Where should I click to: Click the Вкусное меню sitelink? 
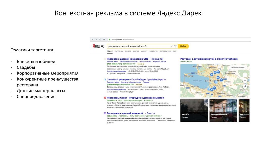(x=112, y=62)
